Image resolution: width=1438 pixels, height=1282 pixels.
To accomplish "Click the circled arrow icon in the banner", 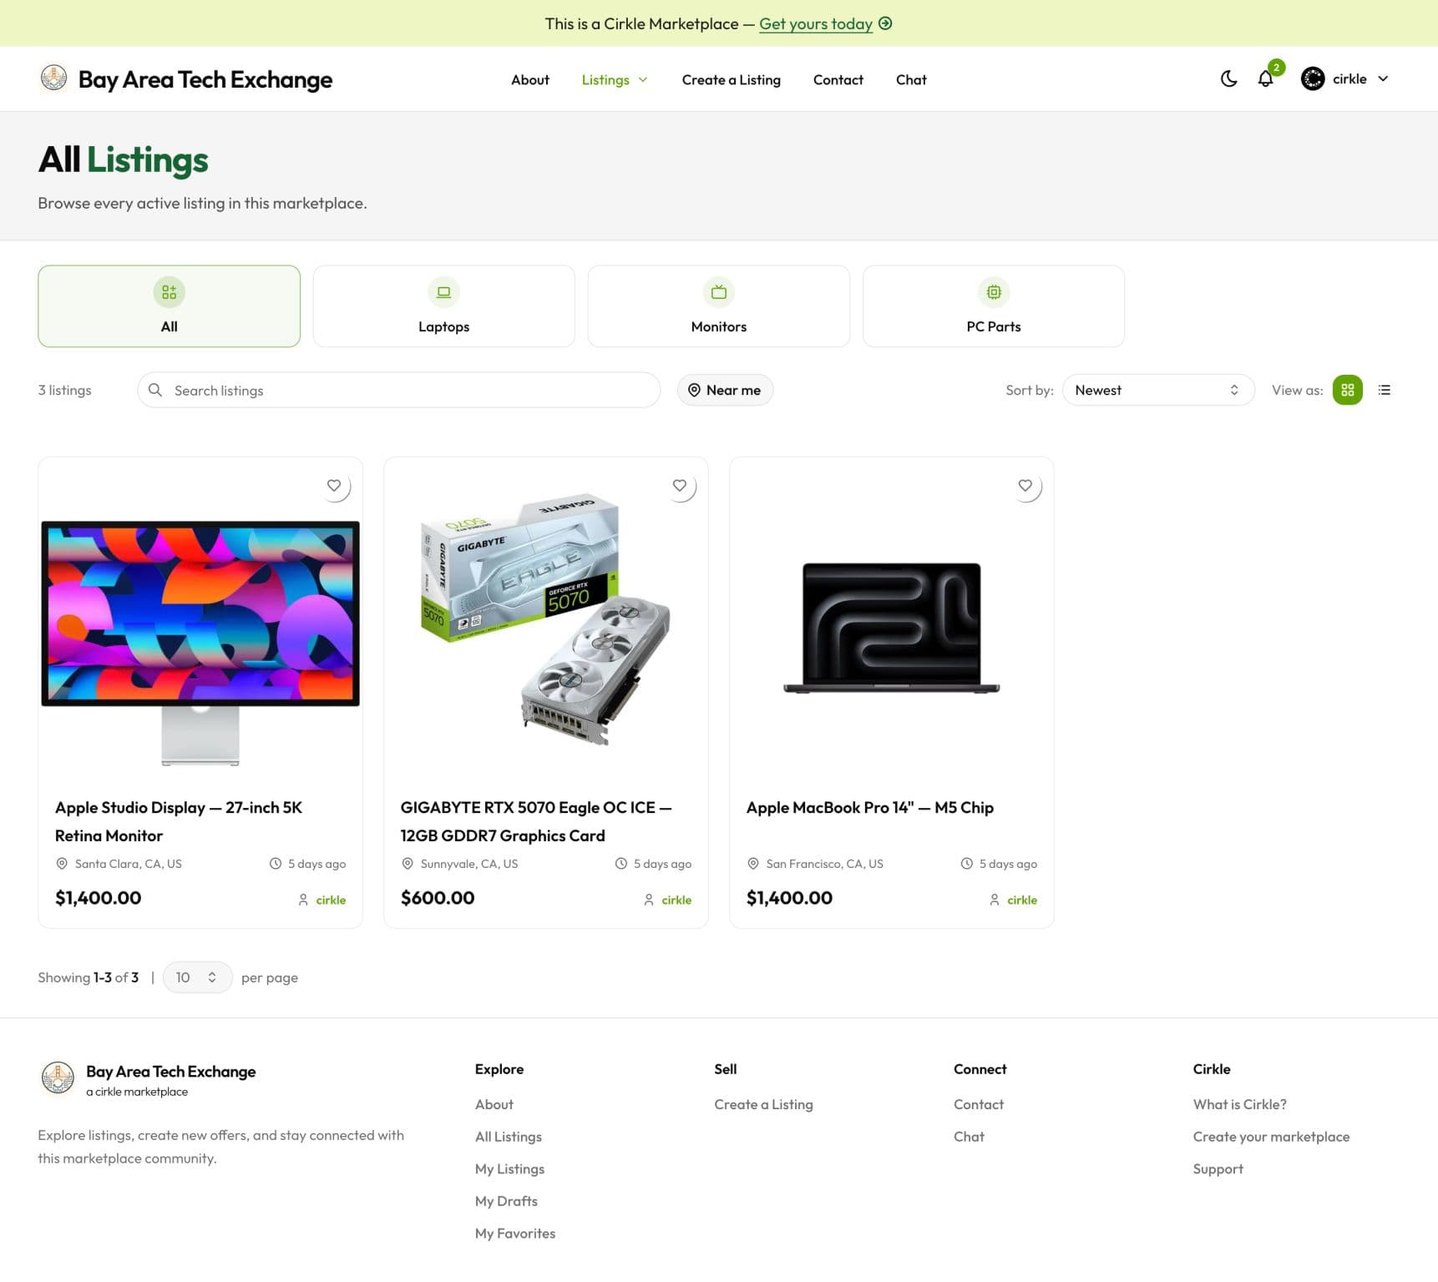I will coord(885,23).
